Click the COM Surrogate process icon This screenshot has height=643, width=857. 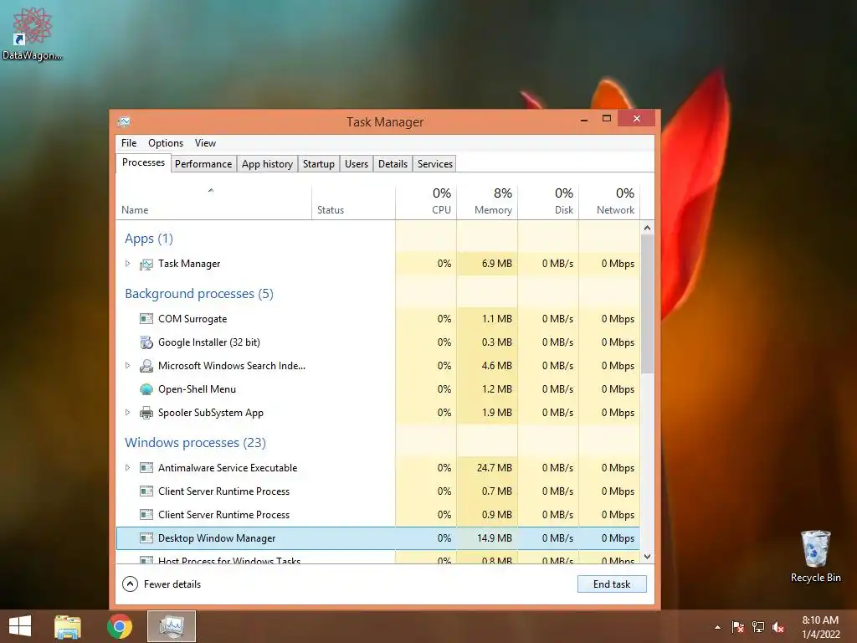tap(146, 319)
